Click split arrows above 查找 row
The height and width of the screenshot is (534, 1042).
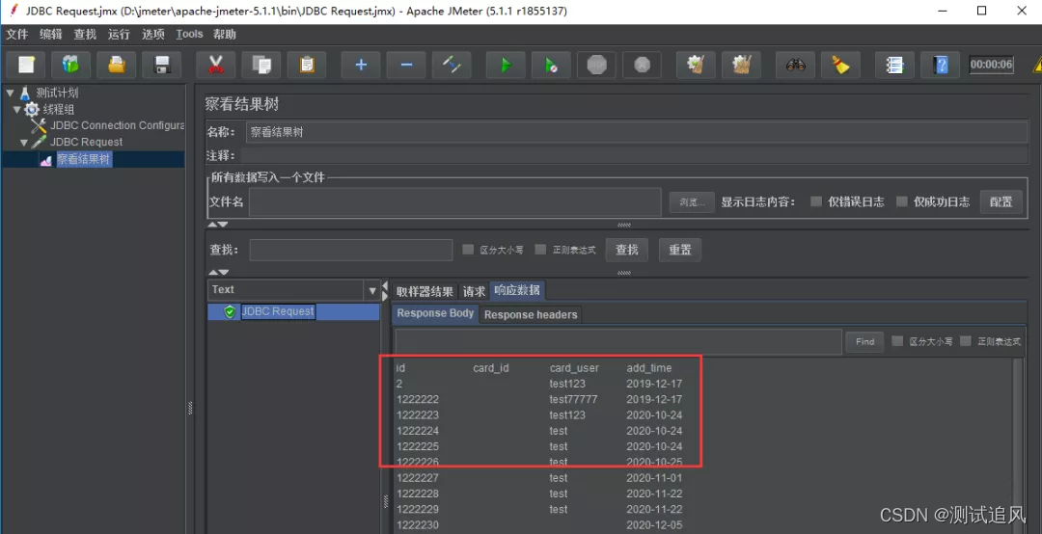(219, 225)
